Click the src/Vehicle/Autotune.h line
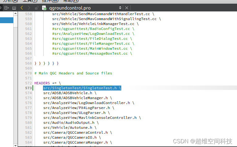 point(70,128)
